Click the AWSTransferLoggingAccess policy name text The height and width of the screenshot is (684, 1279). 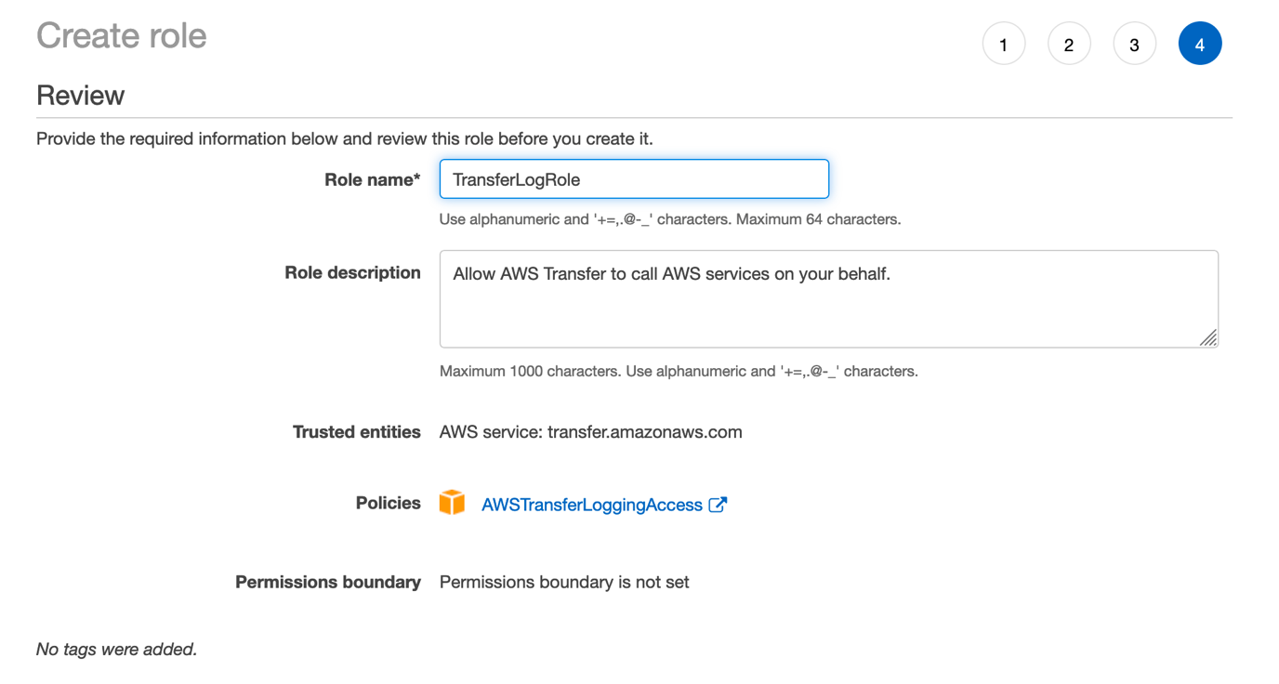click(590, 504)
